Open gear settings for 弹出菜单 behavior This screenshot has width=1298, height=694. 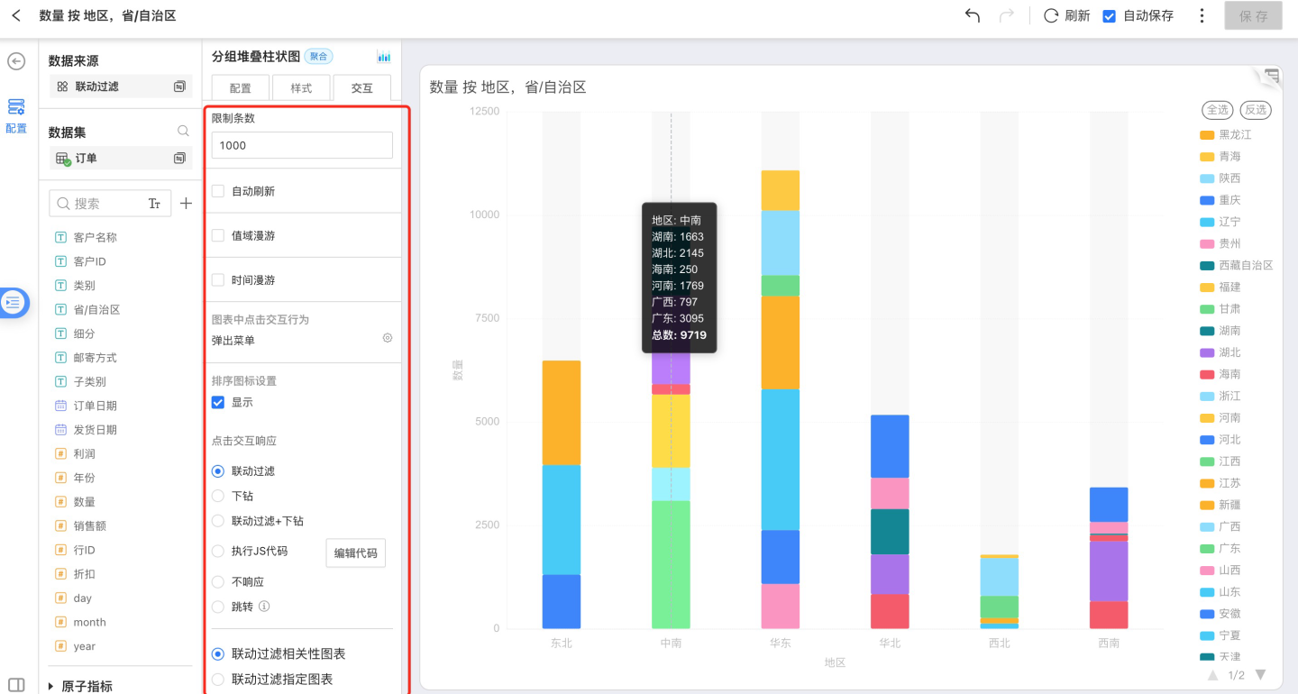(388, 338)
